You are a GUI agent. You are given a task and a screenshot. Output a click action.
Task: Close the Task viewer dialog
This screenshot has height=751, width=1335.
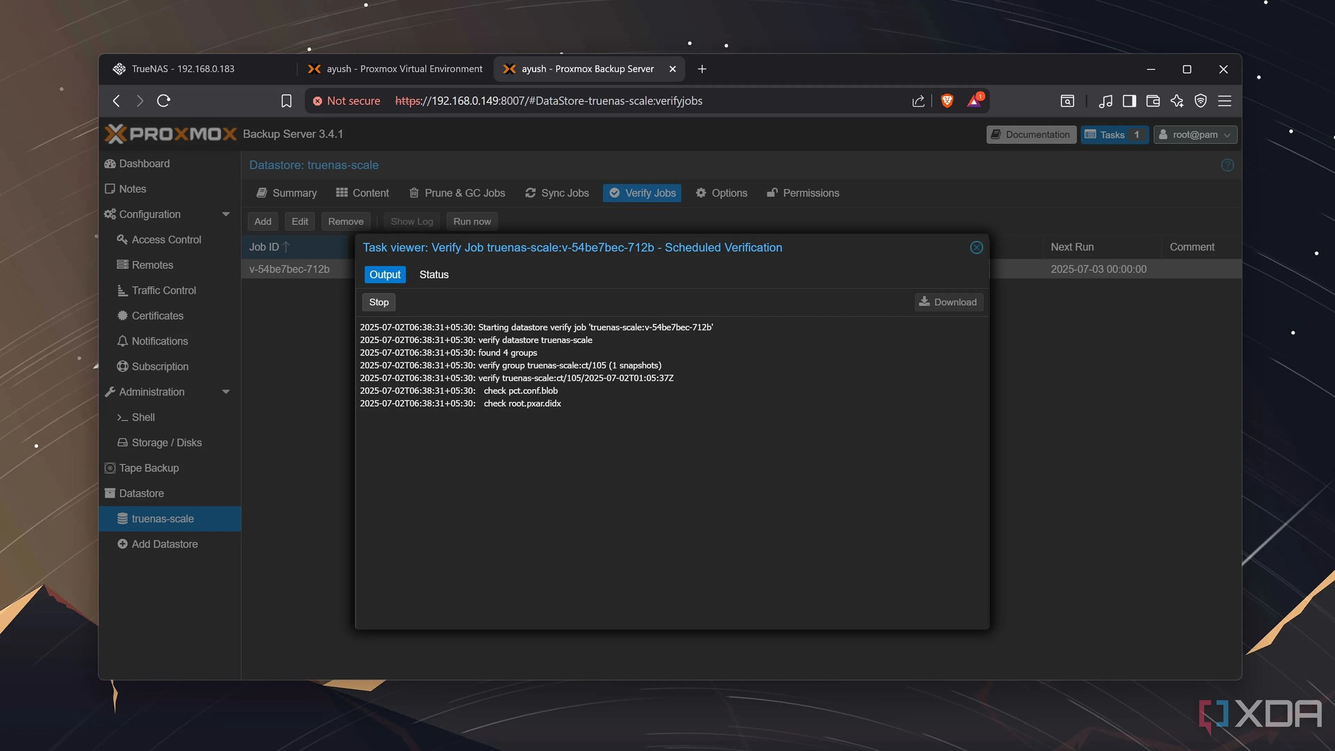976,247
